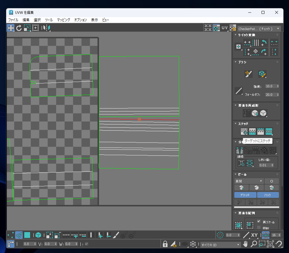Select the Scale tool in top toolbar
The width and height of the screenshot is (289, 253).
click(27, 28)
